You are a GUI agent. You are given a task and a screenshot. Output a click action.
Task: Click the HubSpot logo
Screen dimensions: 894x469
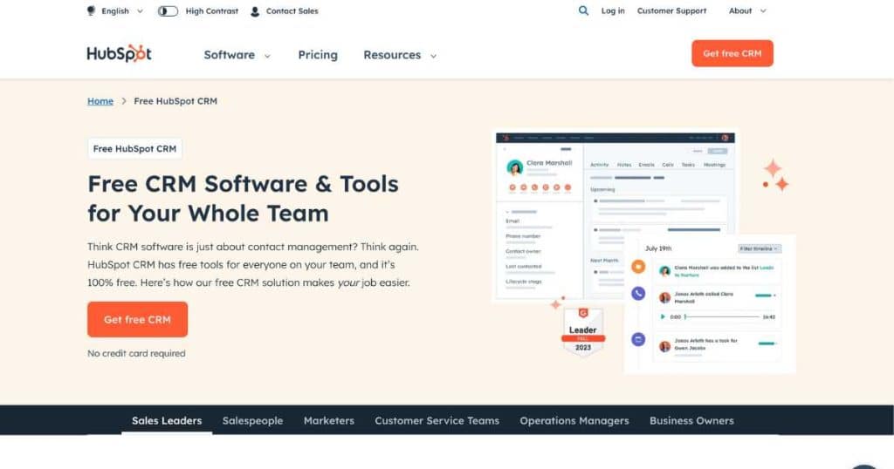(120, 54)
